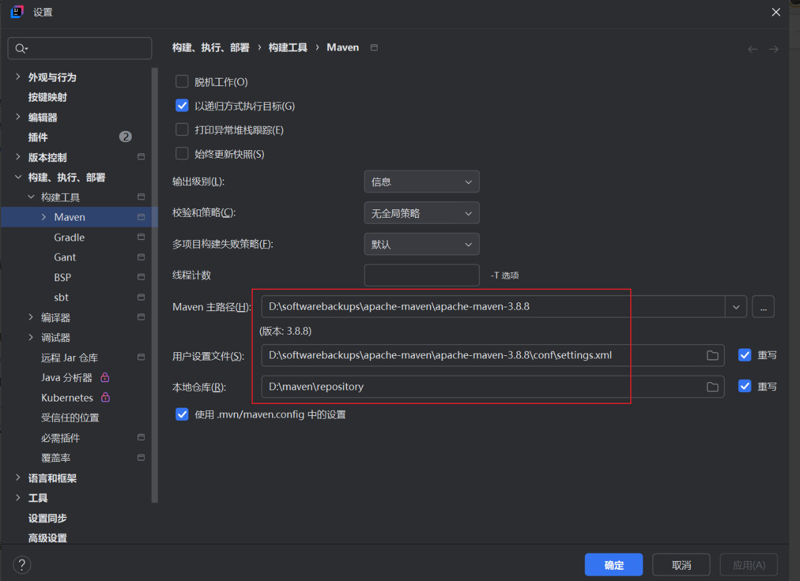Click the back navigation arrow
Viewport: 800px width, 581px height.
[753, 49]
